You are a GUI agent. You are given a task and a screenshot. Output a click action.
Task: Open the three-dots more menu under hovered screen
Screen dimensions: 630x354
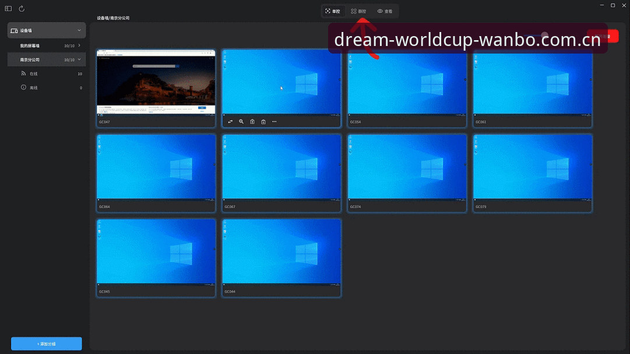[x=274, y=122]
